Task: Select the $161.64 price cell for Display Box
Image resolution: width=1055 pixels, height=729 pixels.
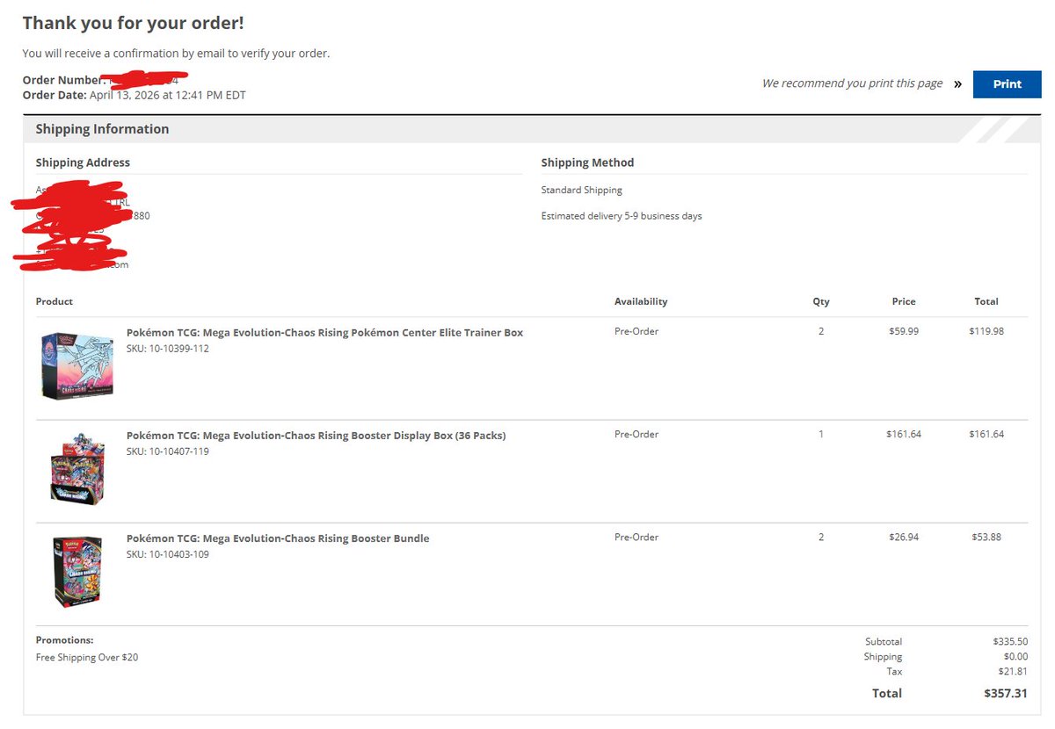Action: click(x=904, y=434)
